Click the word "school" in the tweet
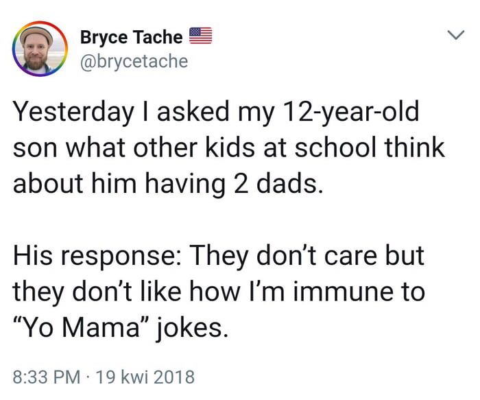The image size is (480, 400). pos(335,148)
